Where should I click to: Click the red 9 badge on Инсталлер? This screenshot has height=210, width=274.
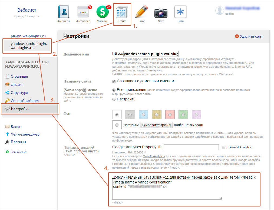90,7
